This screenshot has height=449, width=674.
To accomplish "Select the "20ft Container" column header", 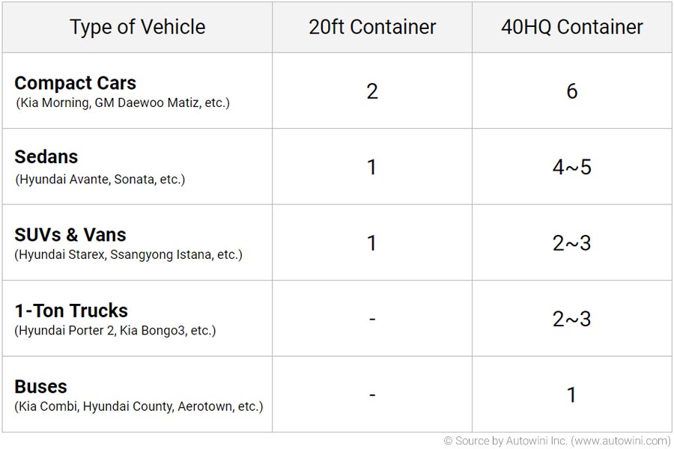I will coord(372,27).
